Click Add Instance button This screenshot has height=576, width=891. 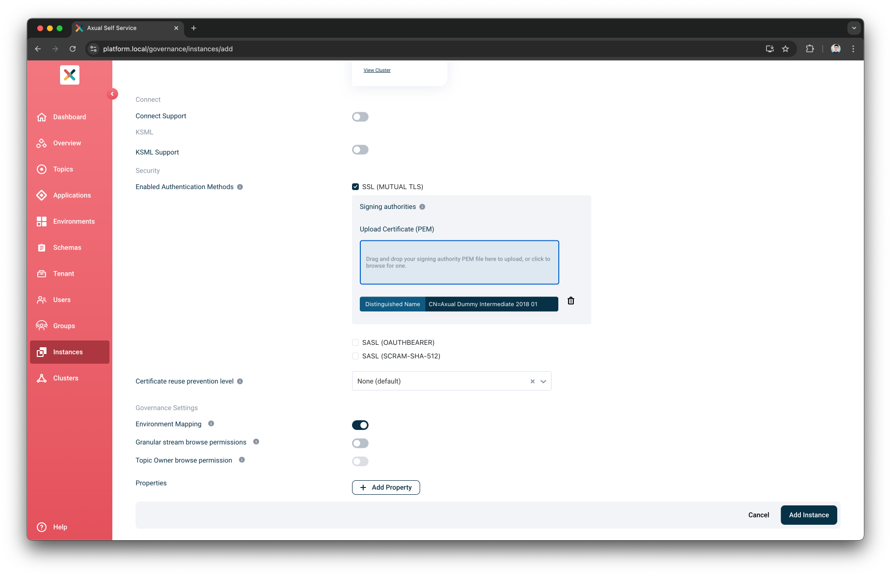click(809, 515)
